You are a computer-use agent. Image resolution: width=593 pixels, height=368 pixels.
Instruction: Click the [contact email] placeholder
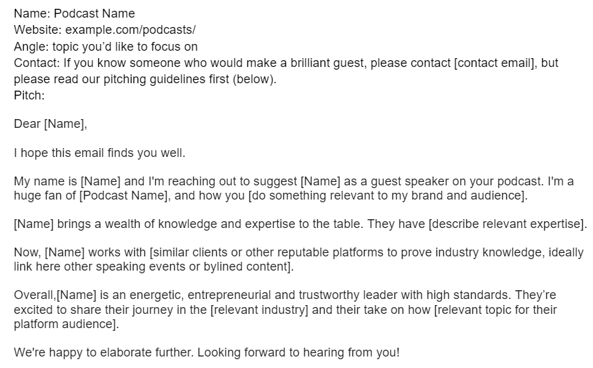point(495,63)
